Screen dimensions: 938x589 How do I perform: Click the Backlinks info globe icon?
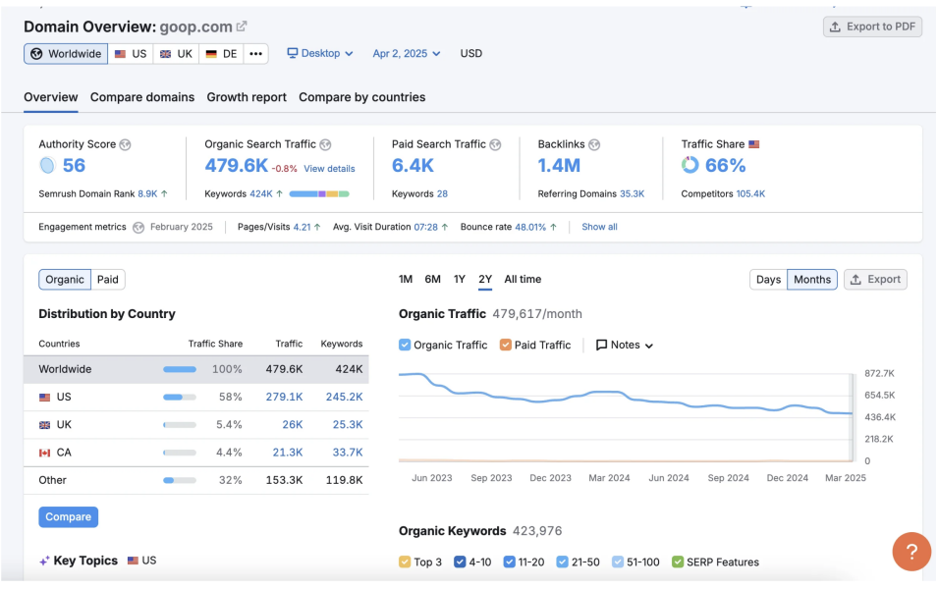coord(594,144)
